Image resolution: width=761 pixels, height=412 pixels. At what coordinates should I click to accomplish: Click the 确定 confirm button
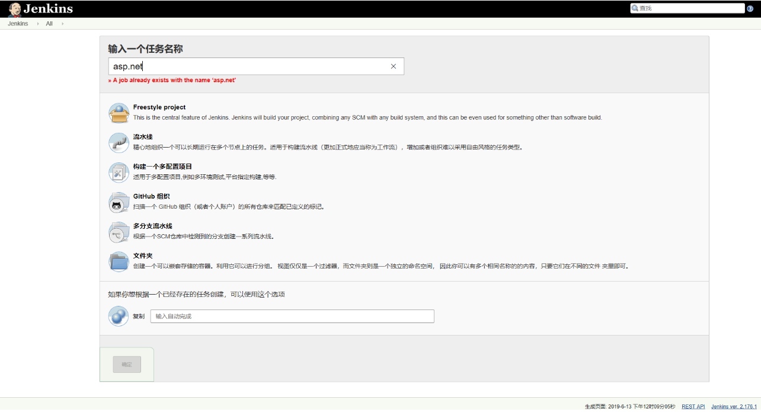pyautogui.click(x=127, y=365)
